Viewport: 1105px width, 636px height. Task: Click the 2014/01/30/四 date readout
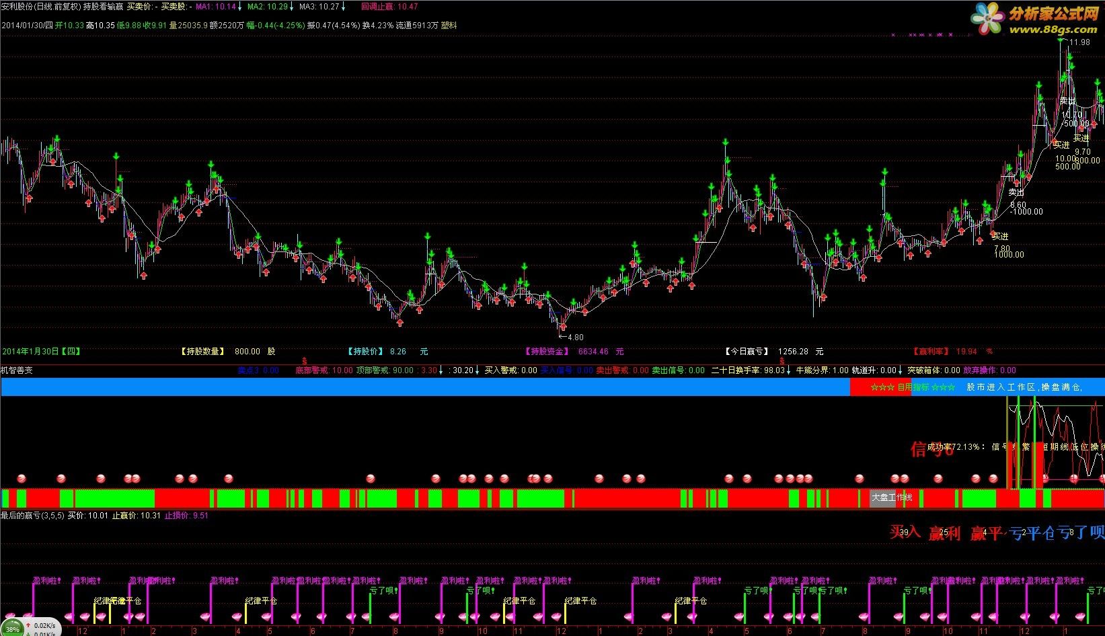click(26, 26)
